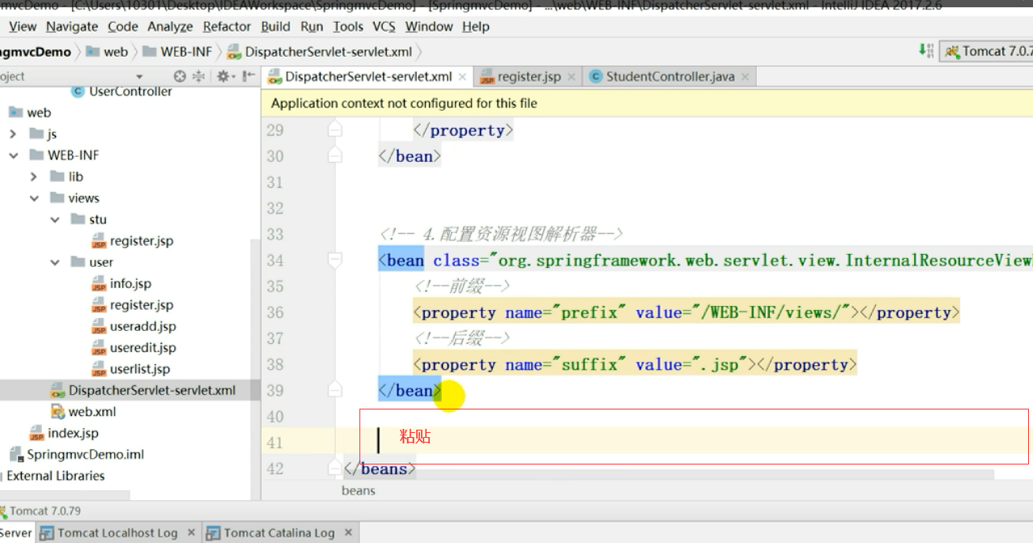This screenshot has height=543, width=1033.
Task: Expand the js folder arrow
Action: (13, 134)
